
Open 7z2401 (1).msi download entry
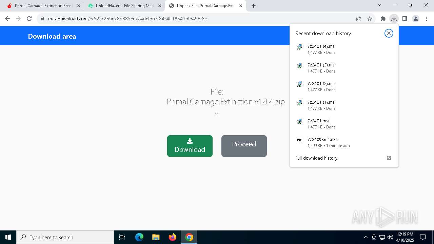[344, 105]
